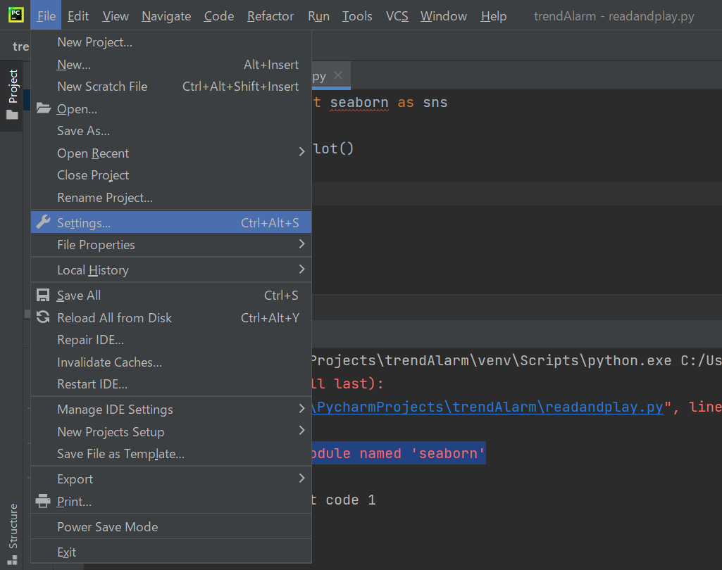Viewport: 722px width, 570px height.
Task: Select File Properties menu entry
Action: 171,245
